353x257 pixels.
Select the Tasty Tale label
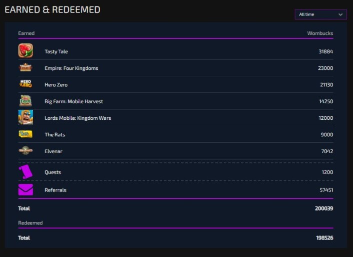coord(56,51)
